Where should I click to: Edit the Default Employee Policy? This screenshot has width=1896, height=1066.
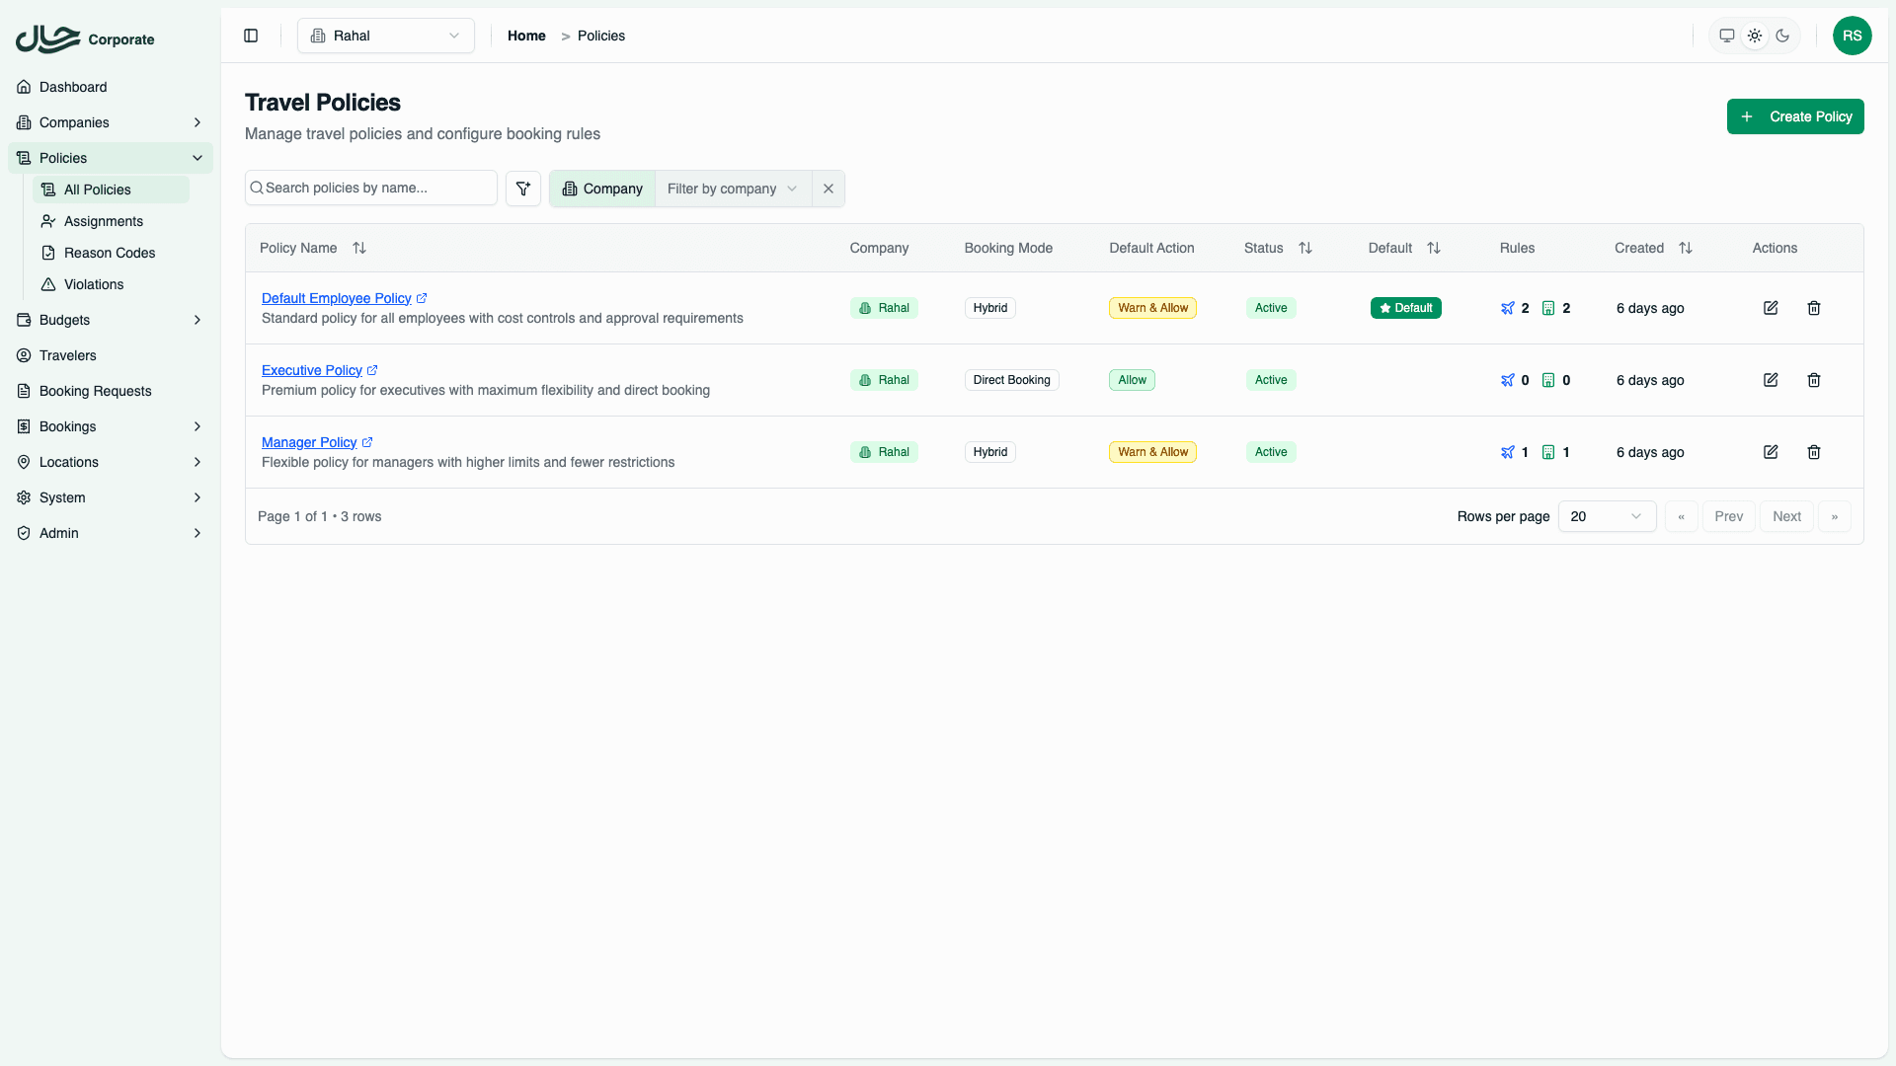(x=1771, y=308)
